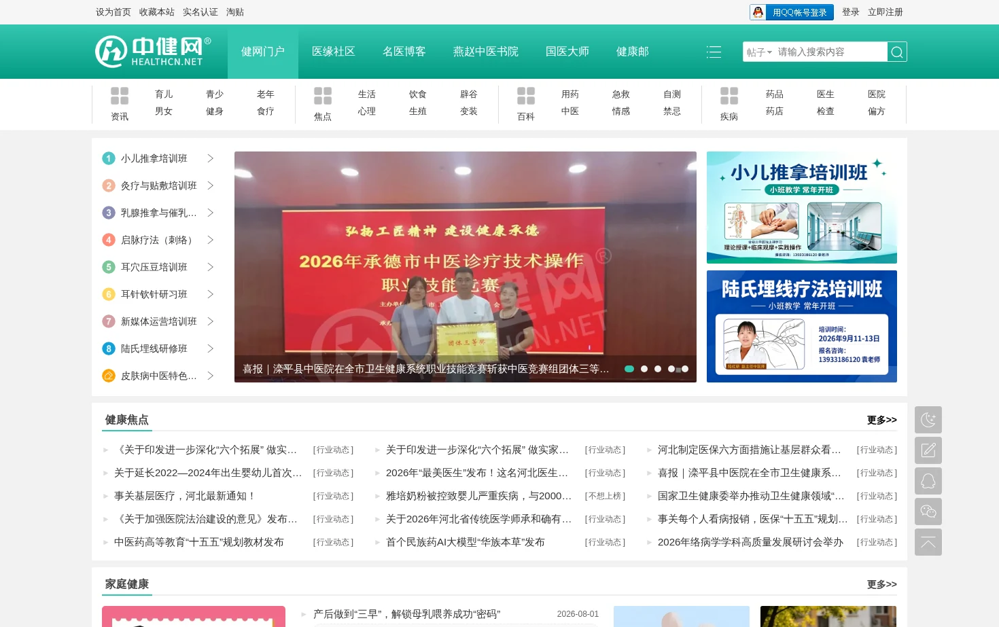
Task: Click the 登录 link in the top bar
Action: [x=851, y=12]
